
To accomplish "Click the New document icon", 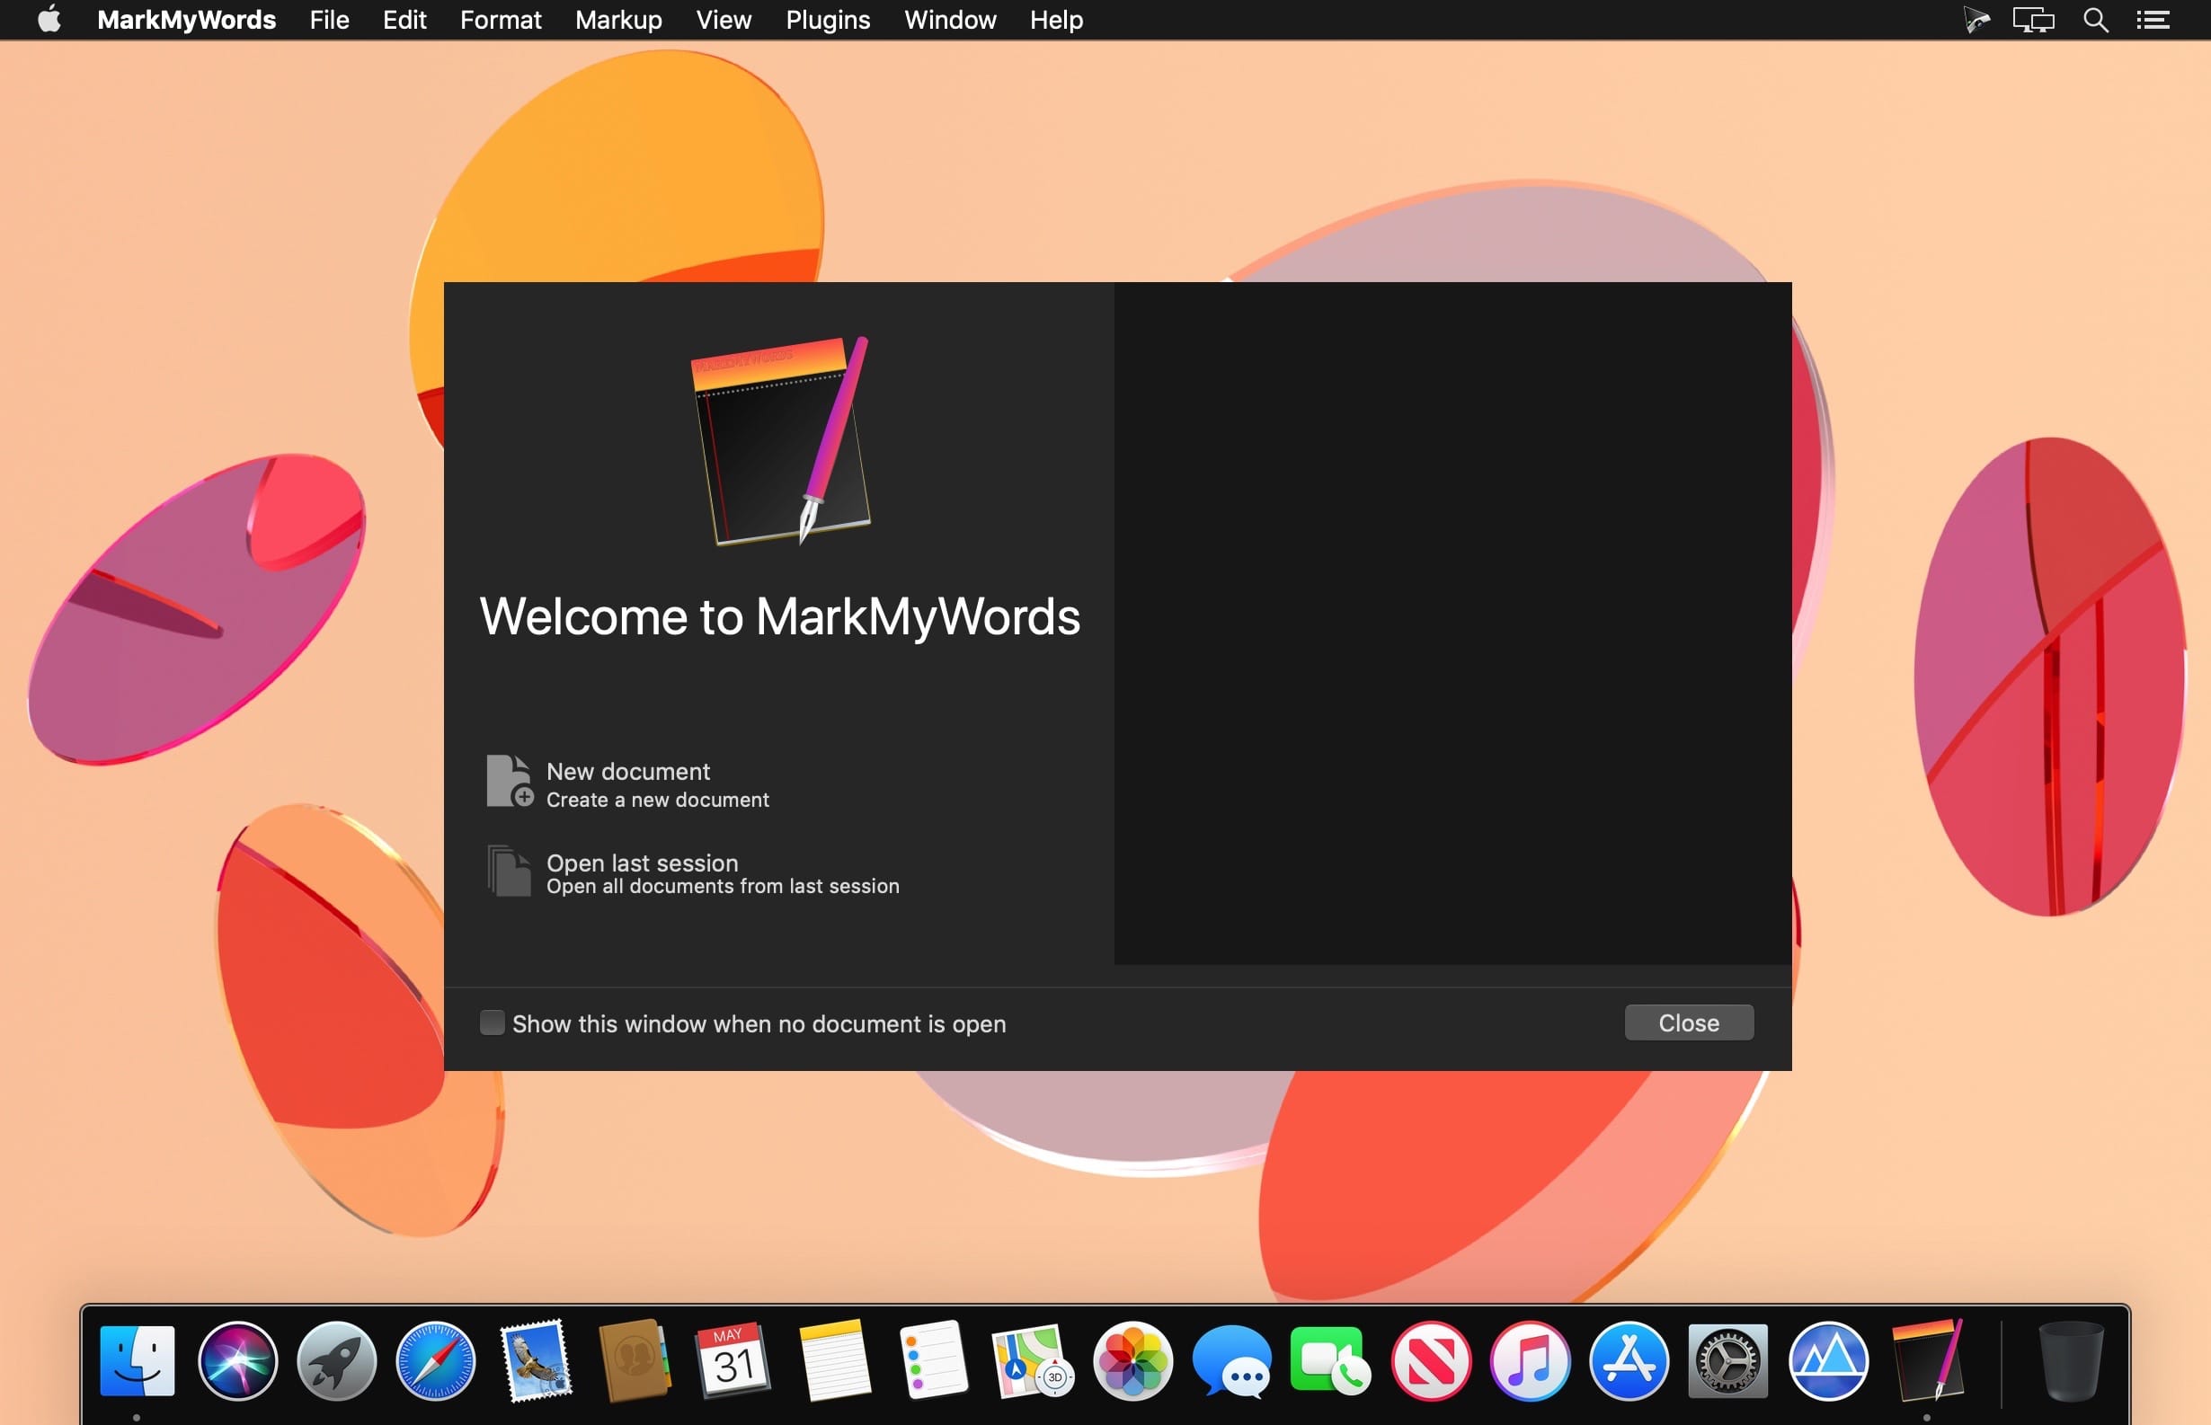I will pyautogui.click(x=509, y=781).
